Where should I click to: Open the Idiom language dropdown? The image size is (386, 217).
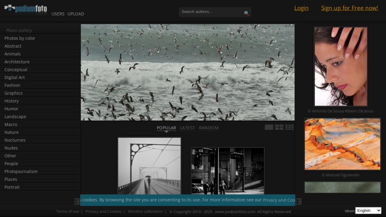pos(368,210)
